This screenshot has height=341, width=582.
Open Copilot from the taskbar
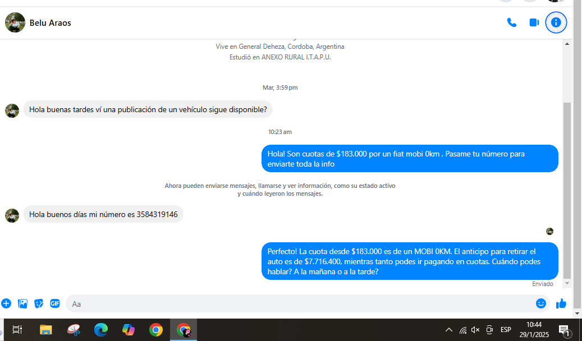point(129,329)
